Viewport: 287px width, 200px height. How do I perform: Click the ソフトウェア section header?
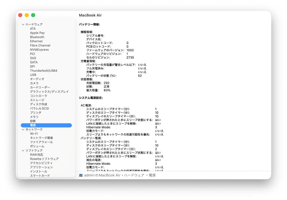click(34, 150)
